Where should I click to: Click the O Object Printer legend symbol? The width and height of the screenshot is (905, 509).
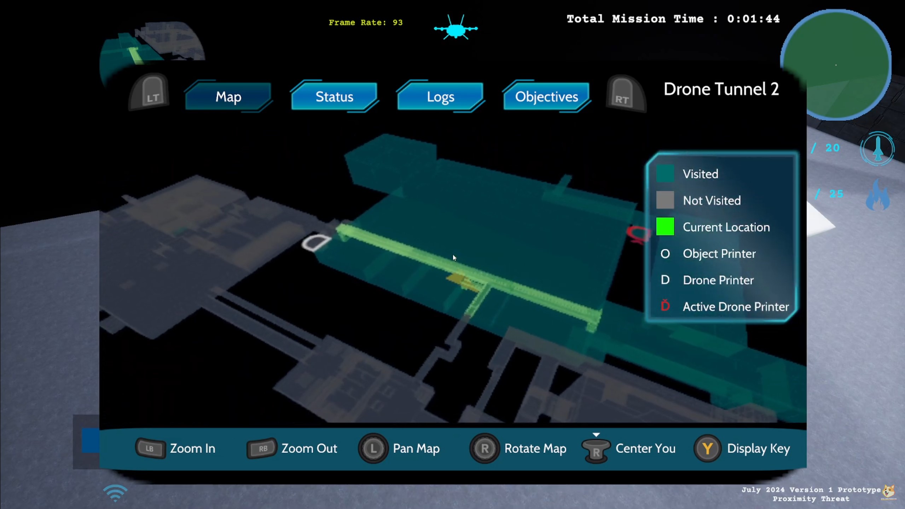coord(665,254)
